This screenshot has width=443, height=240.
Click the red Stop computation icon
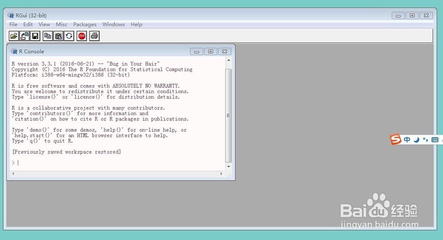point(82,36)
